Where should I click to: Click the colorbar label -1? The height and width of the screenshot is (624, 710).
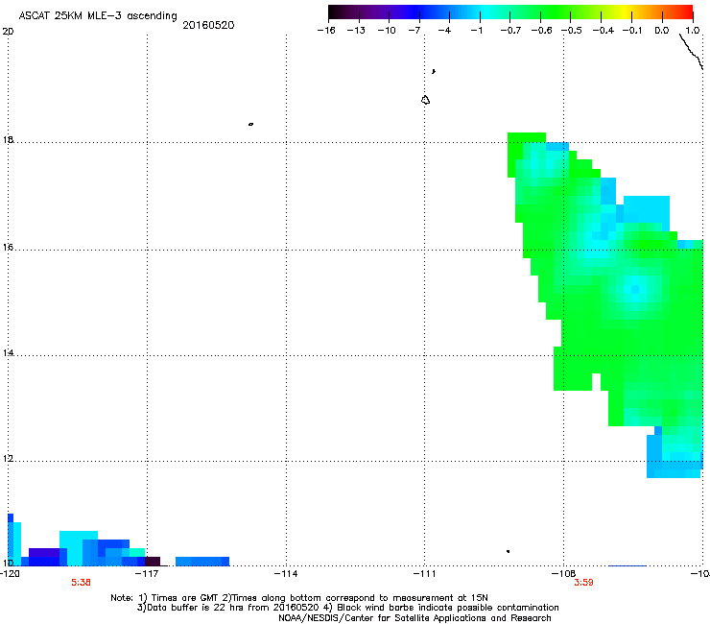click(476, 31)
